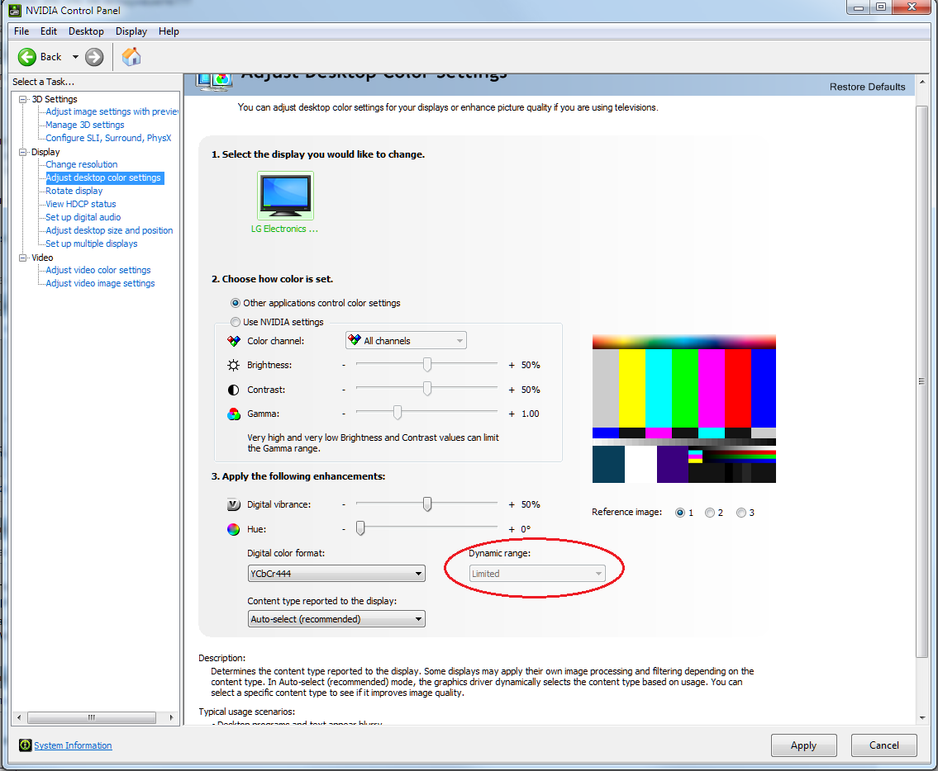Click the Color channel icon

point(234,341)
